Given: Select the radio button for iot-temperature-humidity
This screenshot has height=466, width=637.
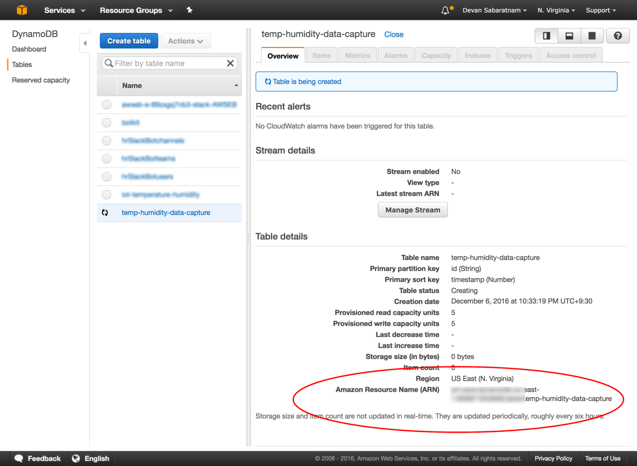Looking at the screenshot, I should 107,194.
